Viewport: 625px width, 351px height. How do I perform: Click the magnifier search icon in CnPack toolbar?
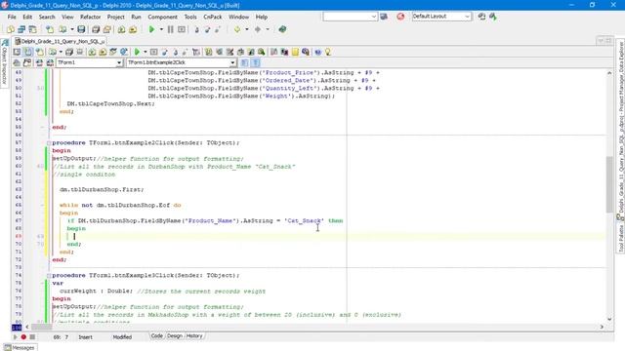click(x=261, y=52)
